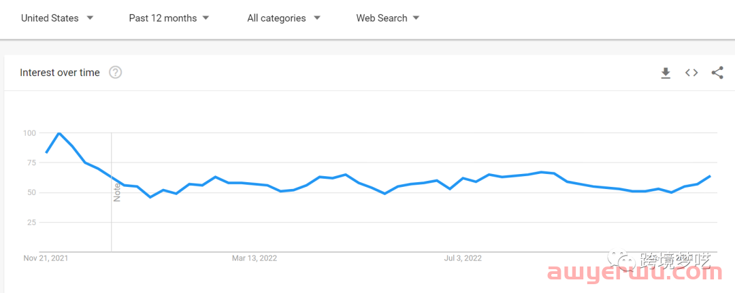This screenshot has width=735, height=293.
Task: Click the arrow next to Web Search
Action: pyautogui.click(x=416, y=18)
